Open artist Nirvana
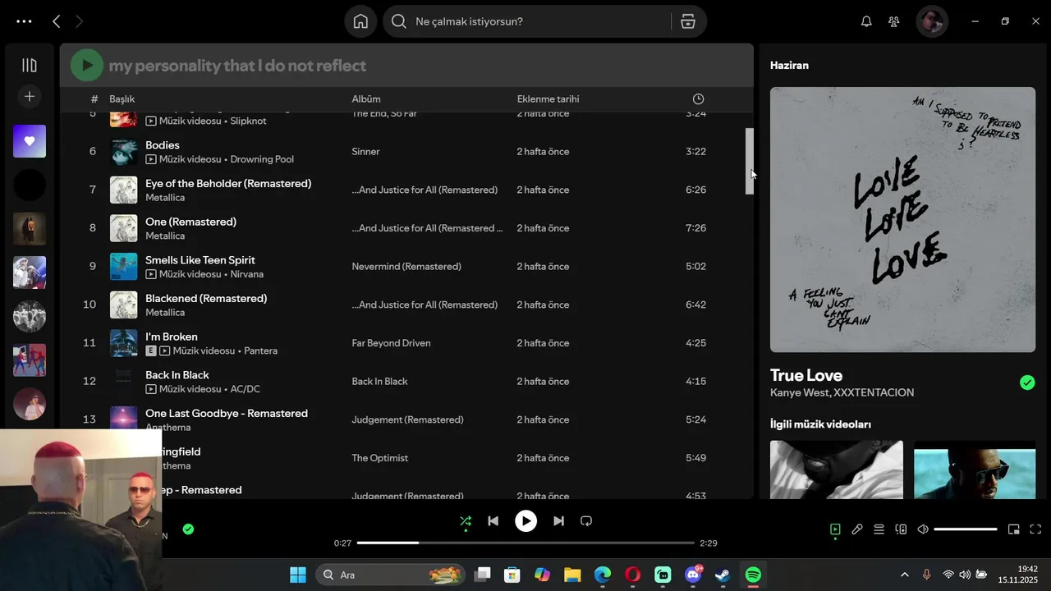1051x591 pixels. click(247, 274)
